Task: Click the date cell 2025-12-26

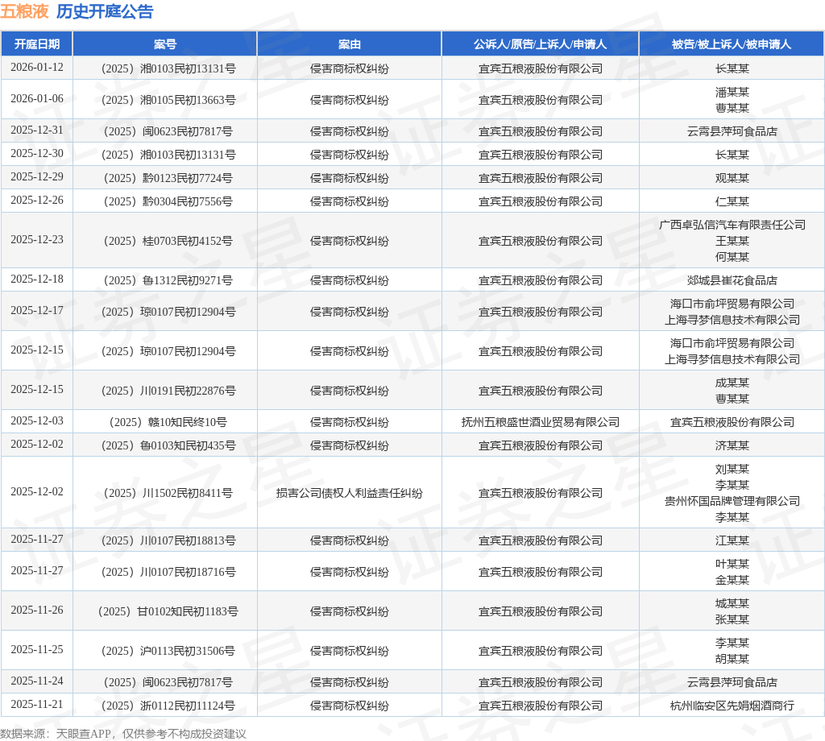Action: 37,201
